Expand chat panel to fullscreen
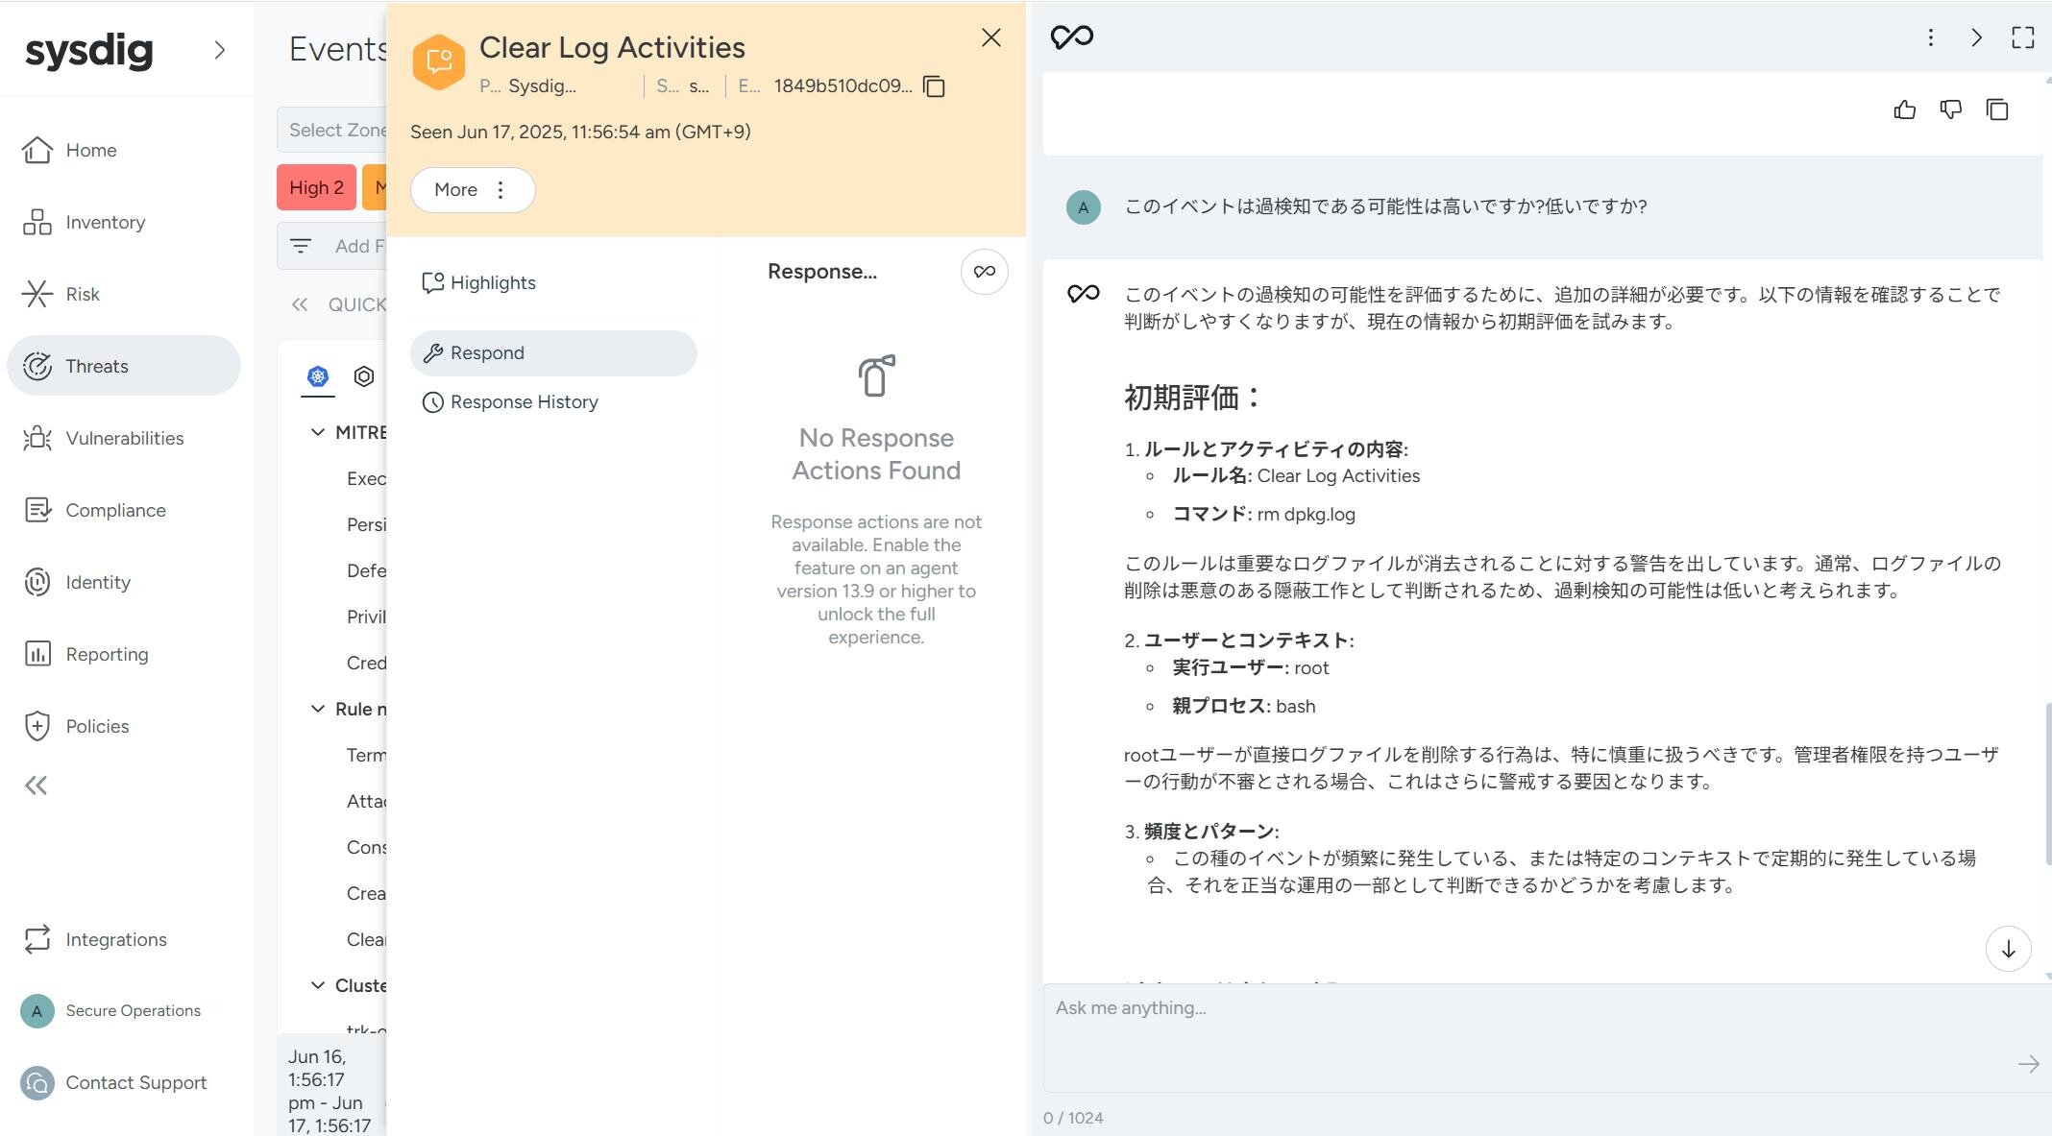This screenshot has height=1136, width=2052. tap(2022, 37)
